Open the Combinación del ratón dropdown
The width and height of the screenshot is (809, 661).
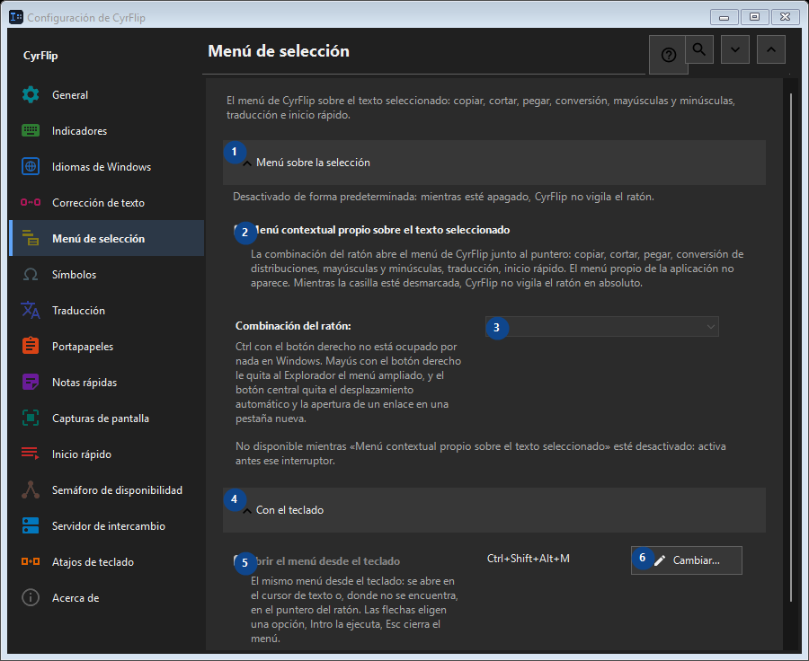pos(602,326)
